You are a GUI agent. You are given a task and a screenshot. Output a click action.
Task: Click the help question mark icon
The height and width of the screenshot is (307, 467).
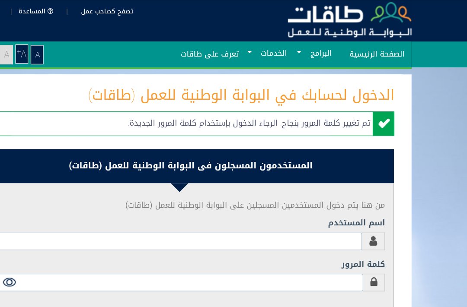(50, 11)
